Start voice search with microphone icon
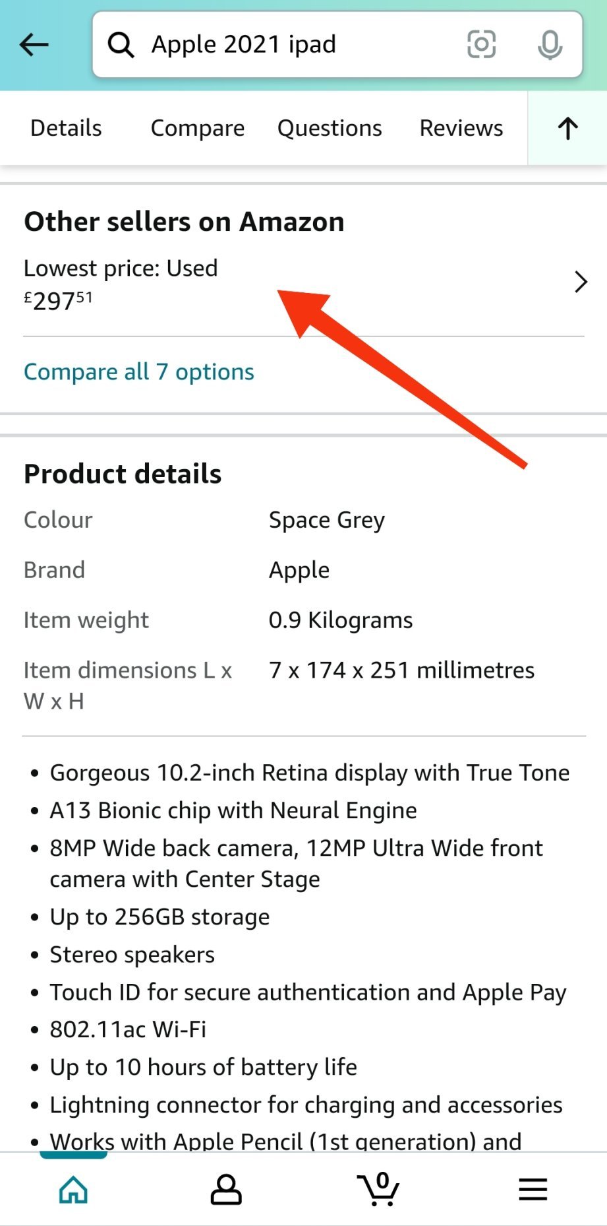This screenshot has width=607, height=1226. tap(550, 45)
